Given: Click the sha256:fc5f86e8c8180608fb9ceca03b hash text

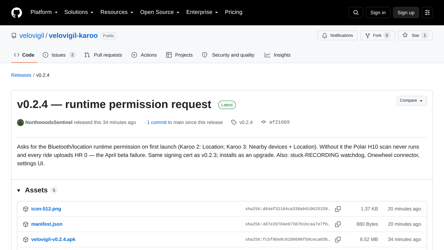Looking at the screenshot, I should click(x=288, y=240).
